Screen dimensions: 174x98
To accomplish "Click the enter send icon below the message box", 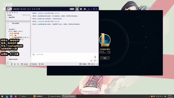I will coord(91,60).
